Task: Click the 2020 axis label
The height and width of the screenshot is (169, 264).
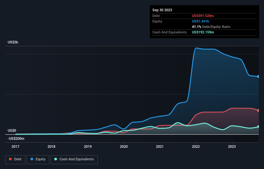Action: point(124,147)
